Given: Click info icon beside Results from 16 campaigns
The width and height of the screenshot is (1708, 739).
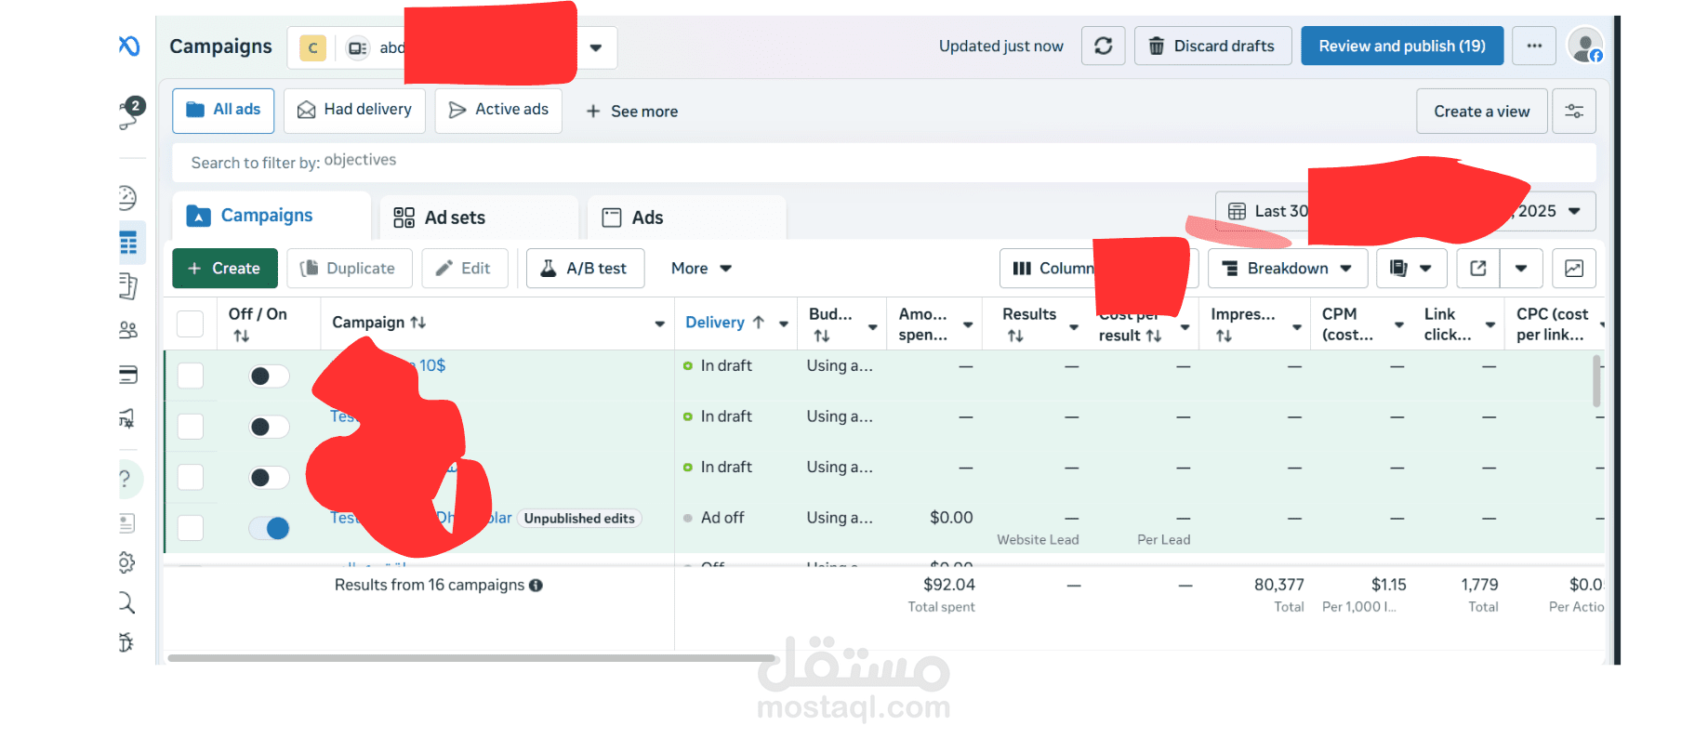Looking at the screenshot, I should 536,585.
